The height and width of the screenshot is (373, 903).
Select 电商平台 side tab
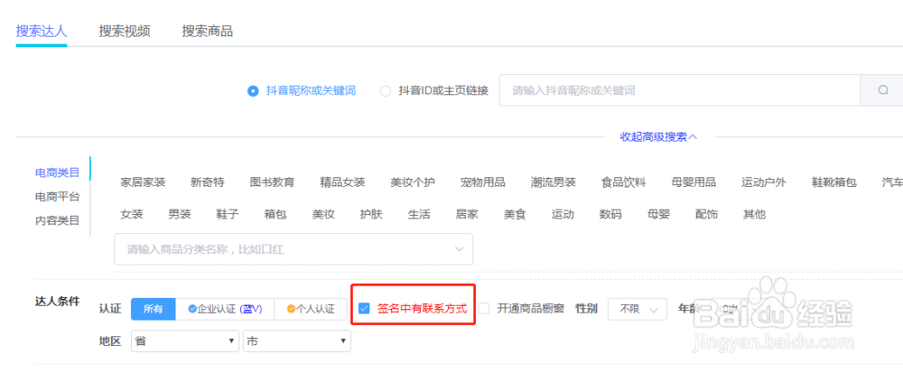57,196
